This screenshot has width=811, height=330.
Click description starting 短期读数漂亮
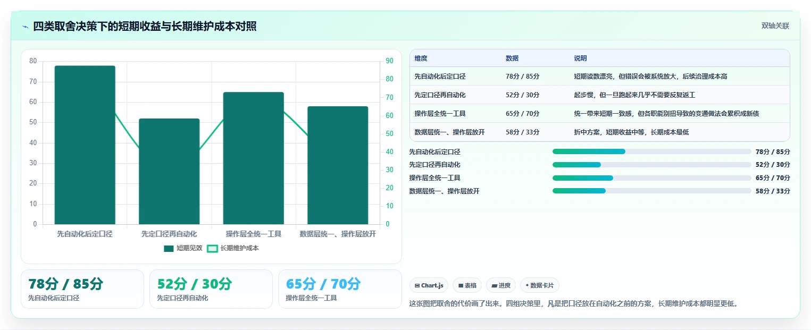coord(650,77)
